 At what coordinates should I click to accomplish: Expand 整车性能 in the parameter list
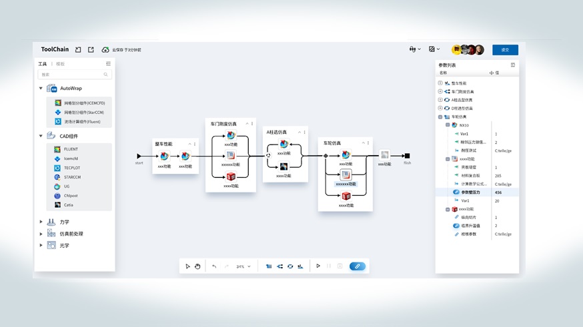tap(440, 83)
